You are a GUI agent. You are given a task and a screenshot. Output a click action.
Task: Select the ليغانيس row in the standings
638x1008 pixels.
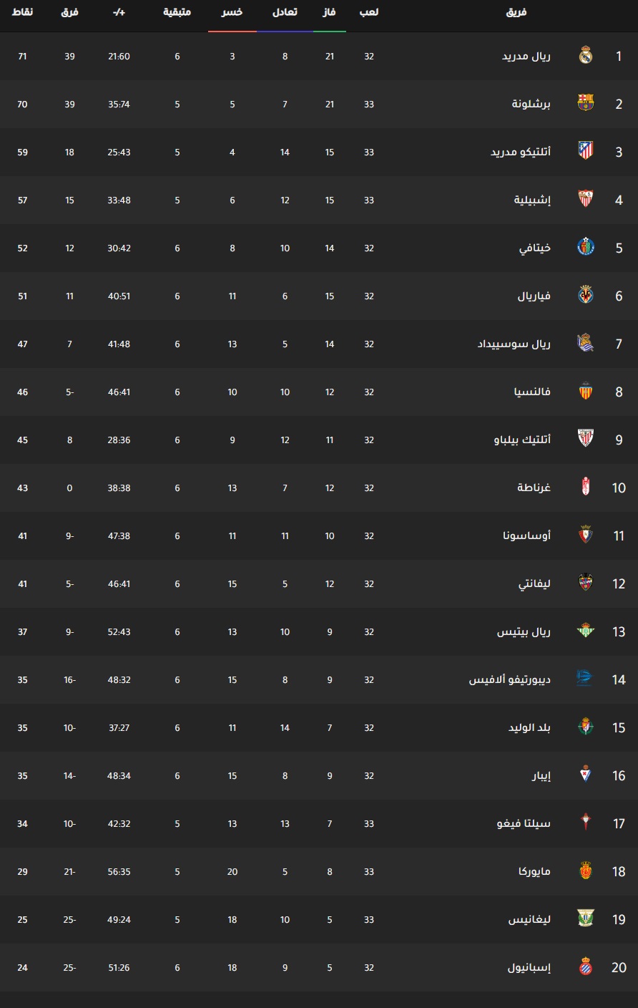(319, 919)
